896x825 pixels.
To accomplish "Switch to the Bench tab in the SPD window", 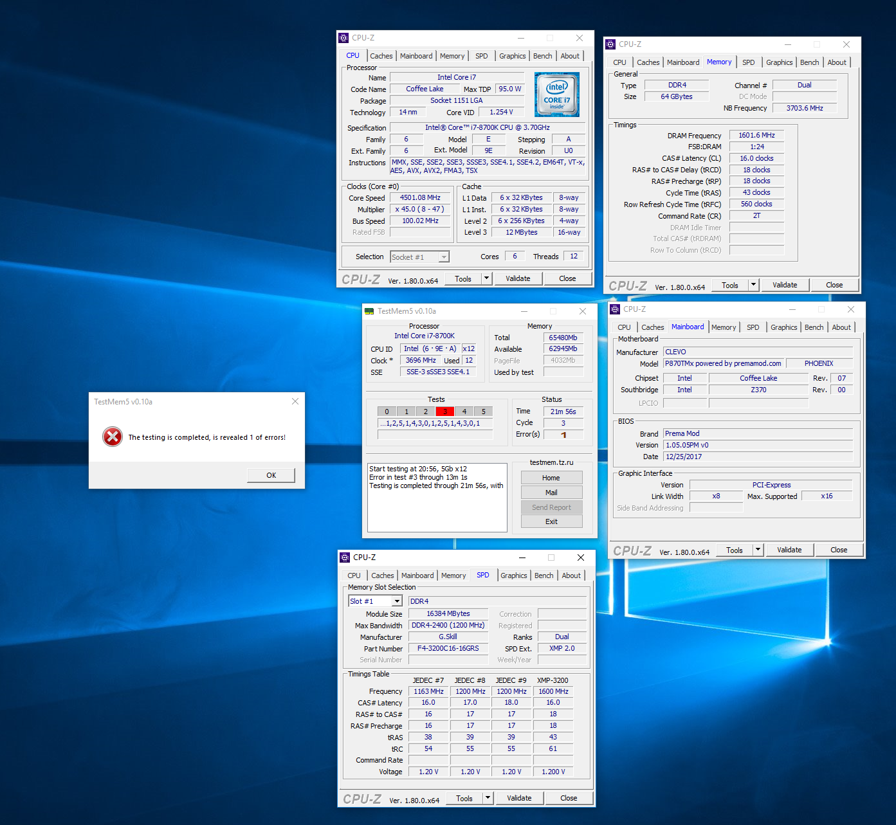I will [544, 576].
